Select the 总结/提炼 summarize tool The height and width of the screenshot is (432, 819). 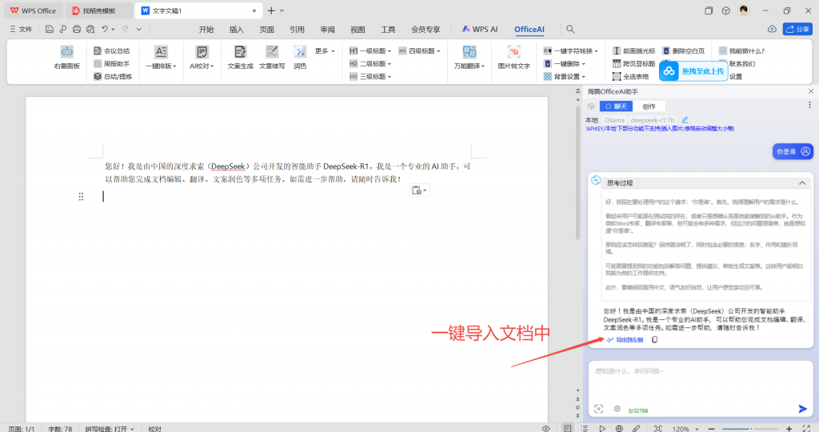113,76
